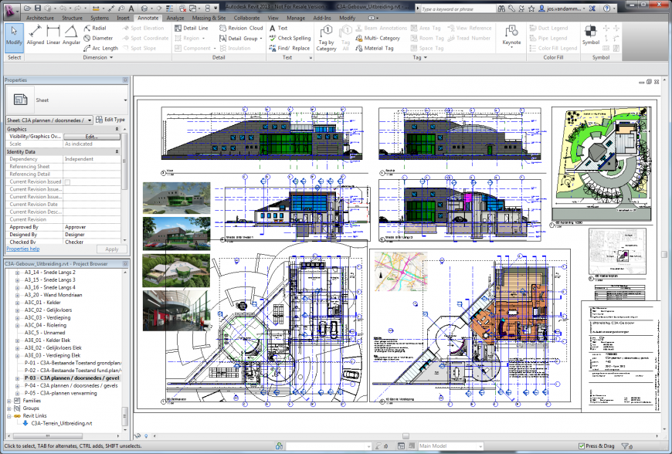Toggle the Press & Drag checkbox
Viewport: 672px width, 454px height.
pyautogui.click(x=582, y=446)
